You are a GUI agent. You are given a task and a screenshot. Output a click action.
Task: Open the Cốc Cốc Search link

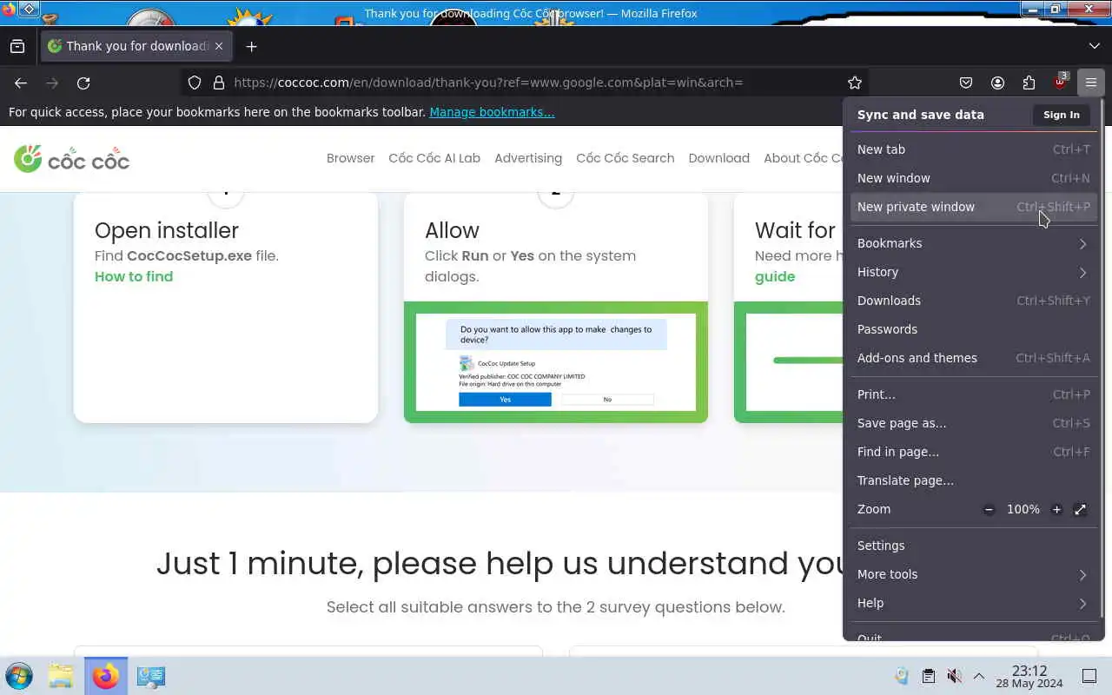[625, 158]
